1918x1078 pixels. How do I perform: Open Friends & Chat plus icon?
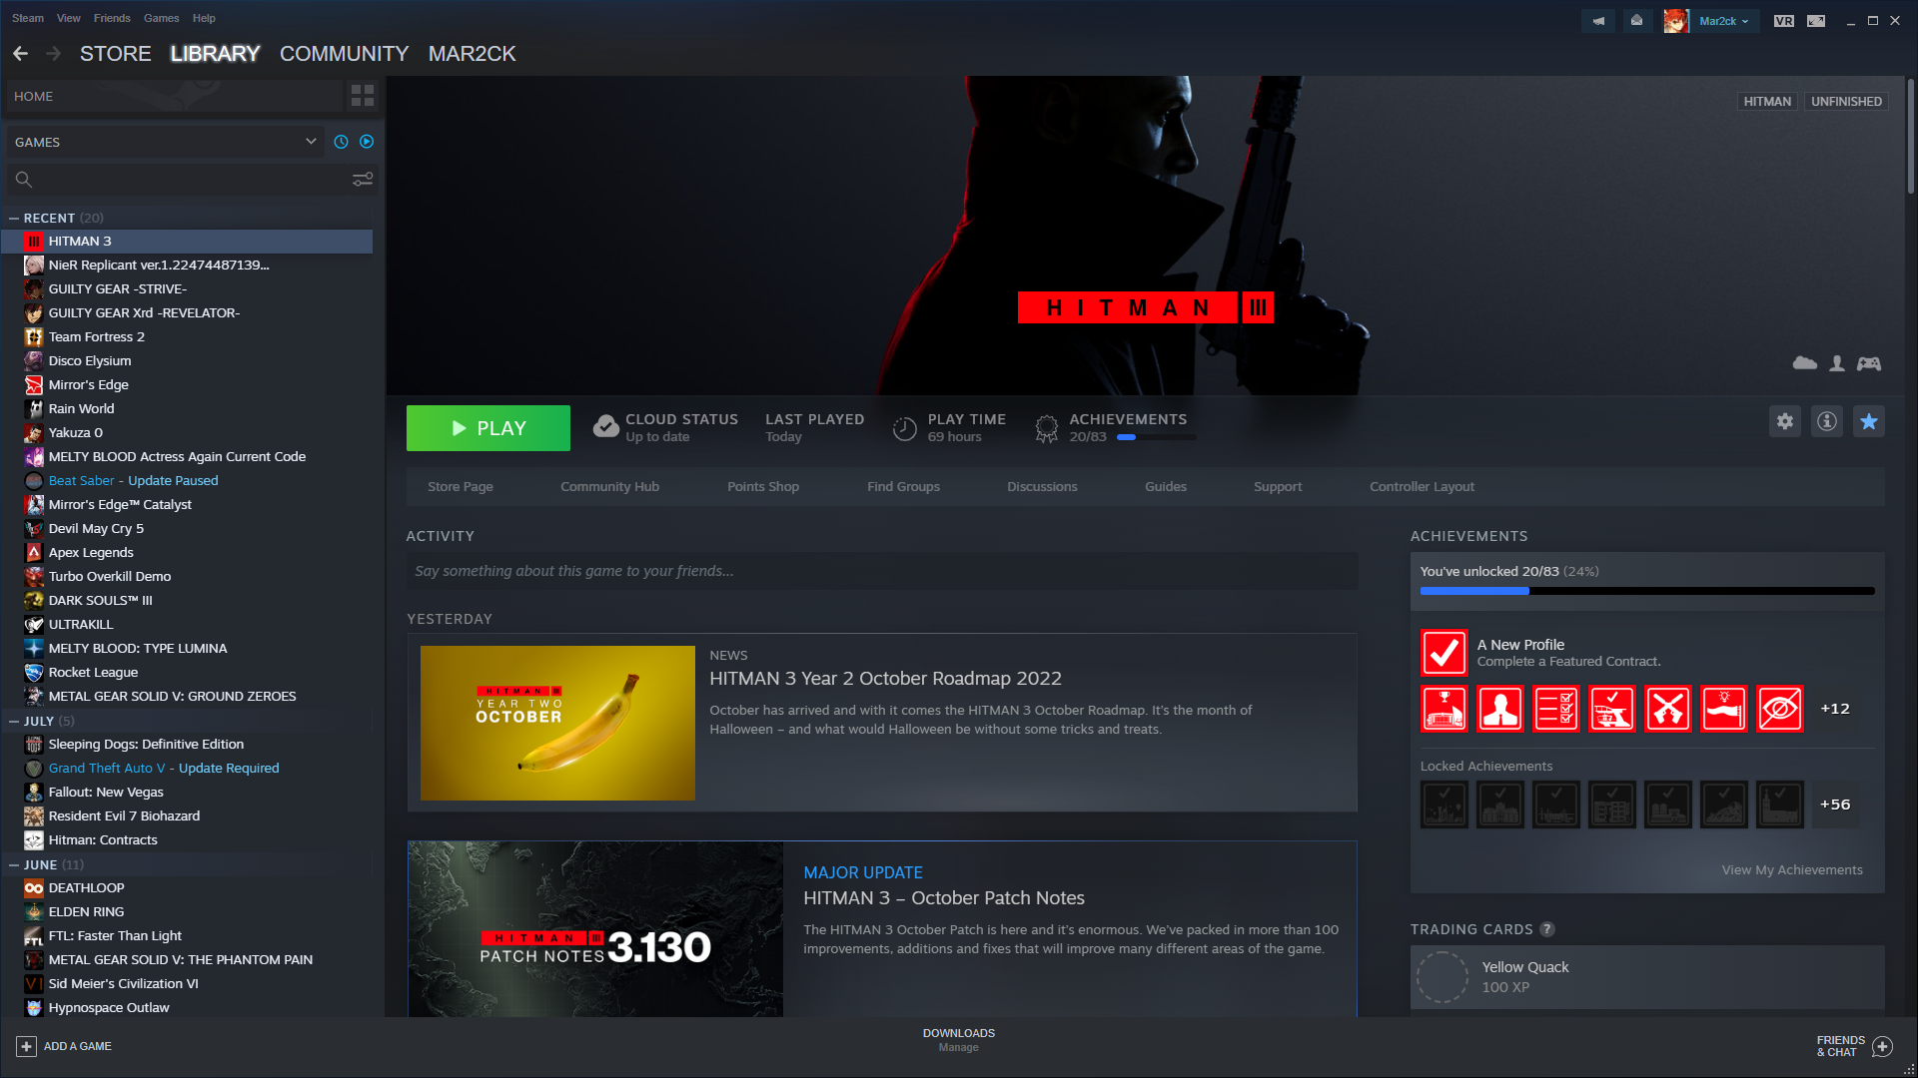pyautogui.click(x=1883, y=1046)
